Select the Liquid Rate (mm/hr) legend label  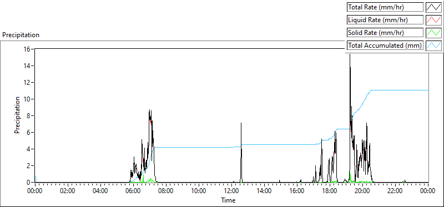point(385,20)
